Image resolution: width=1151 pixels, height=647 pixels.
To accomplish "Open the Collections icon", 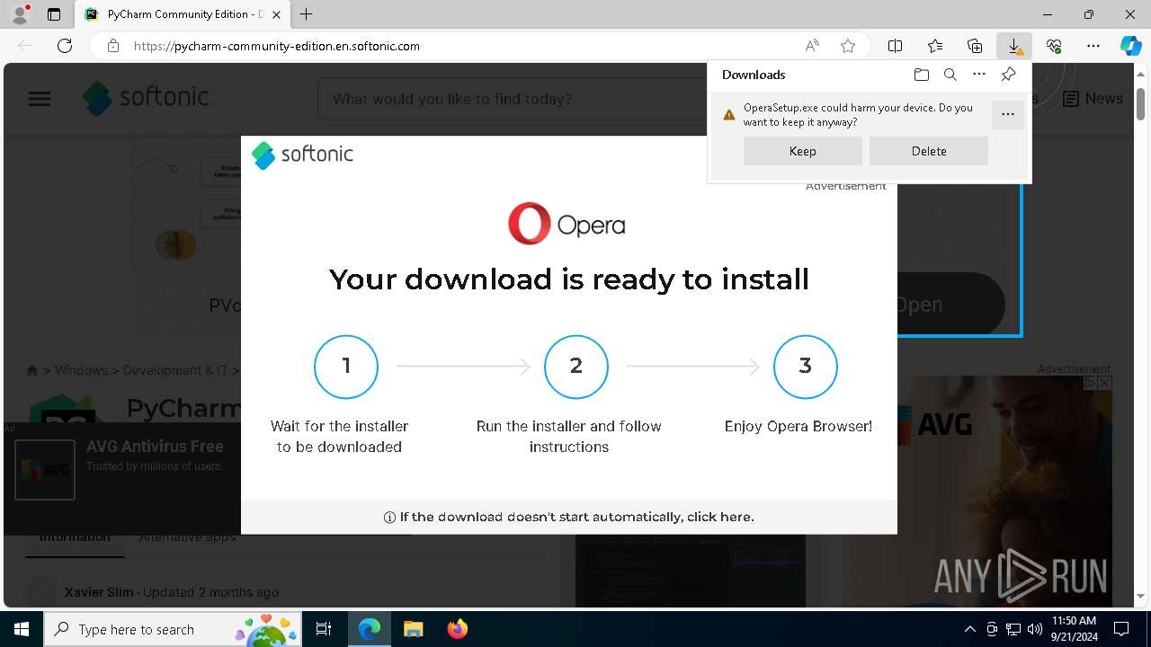I will click(x=975, y=46).
